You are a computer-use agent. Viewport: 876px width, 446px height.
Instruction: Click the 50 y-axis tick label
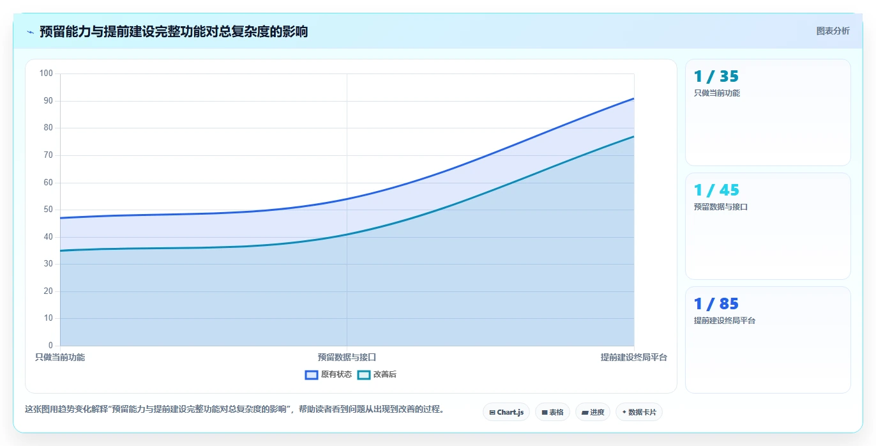pos(48,210)
